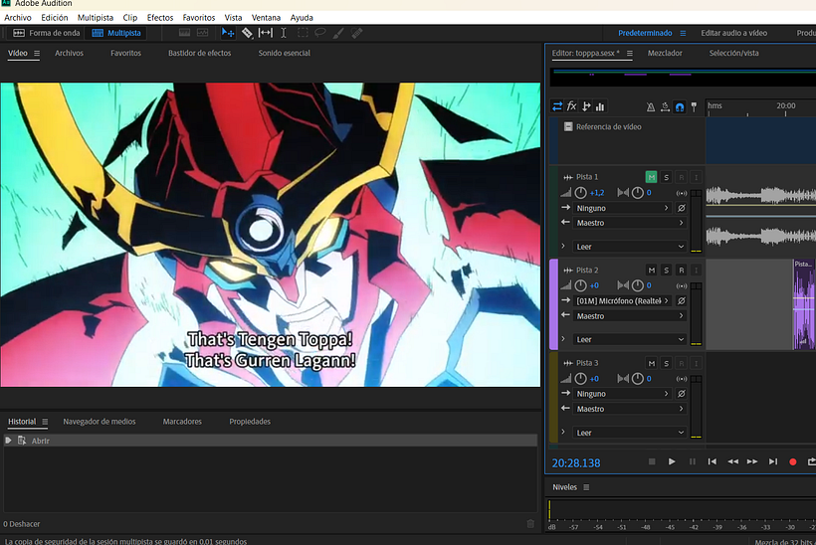Screen dimensions: 816x545
Task: Adjust Pista 2 pan knob
Action: coord(638,285)
